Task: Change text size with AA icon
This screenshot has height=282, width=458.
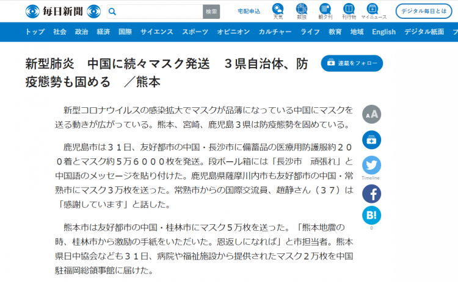Action: 371,114
